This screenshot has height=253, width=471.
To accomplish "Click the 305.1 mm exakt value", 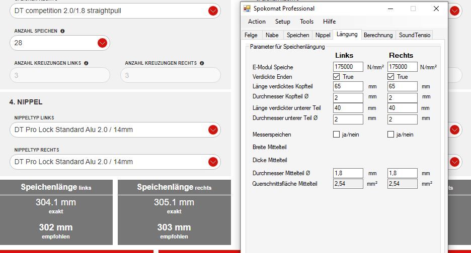I will 174,202.
